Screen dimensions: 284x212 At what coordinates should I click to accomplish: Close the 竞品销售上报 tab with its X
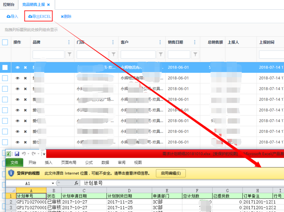[x=48, y=5]
